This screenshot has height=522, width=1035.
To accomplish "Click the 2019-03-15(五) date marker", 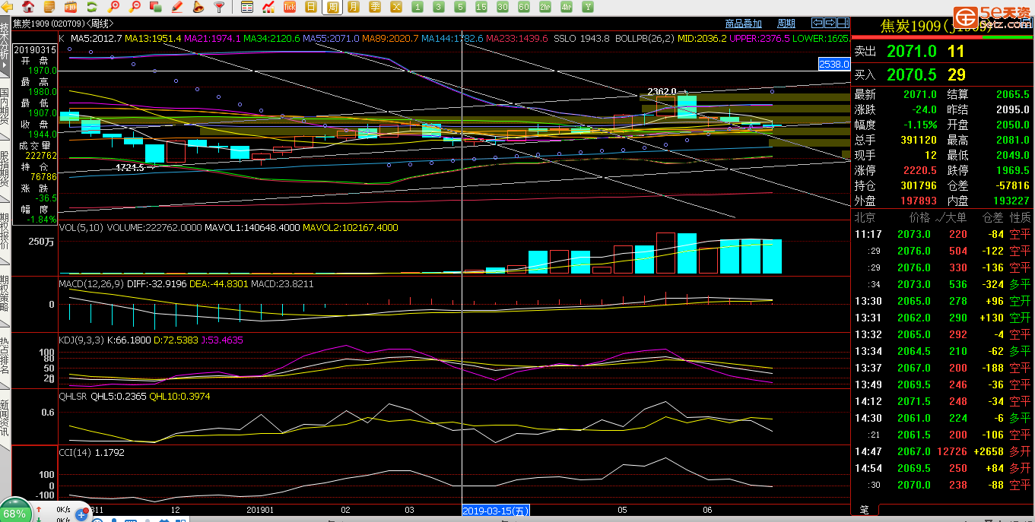I will pyautogui.click(x=496, y=510).
